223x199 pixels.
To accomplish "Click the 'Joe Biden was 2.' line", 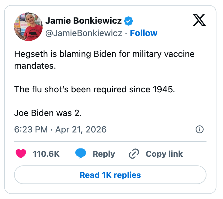I will coord(48,113).
